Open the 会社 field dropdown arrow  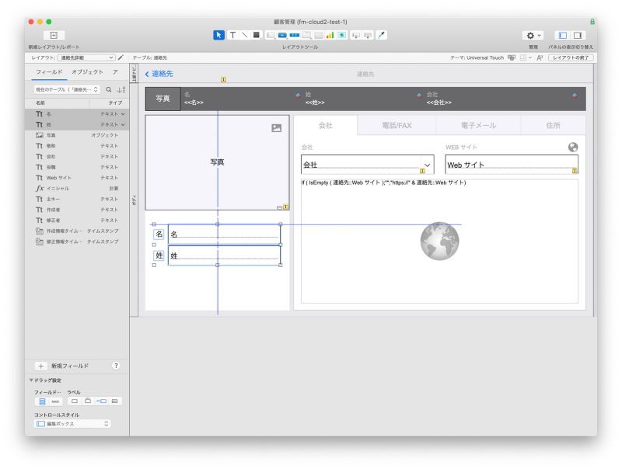tap(427, 165)
